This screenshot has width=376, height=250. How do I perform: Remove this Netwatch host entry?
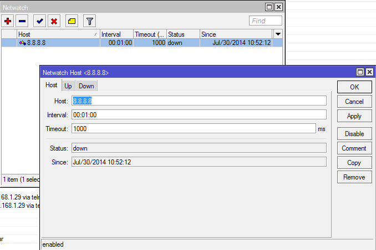point(354,177)
